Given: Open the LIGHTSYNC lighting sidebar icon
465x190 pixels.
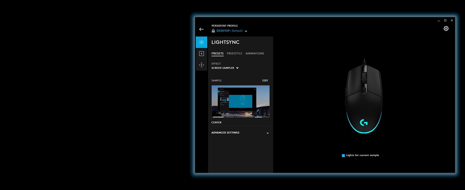Looking at the screenshot, I should (x=201, y=42).
